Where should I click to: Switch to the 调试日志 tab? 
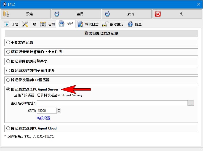click(x=88, y=24)
